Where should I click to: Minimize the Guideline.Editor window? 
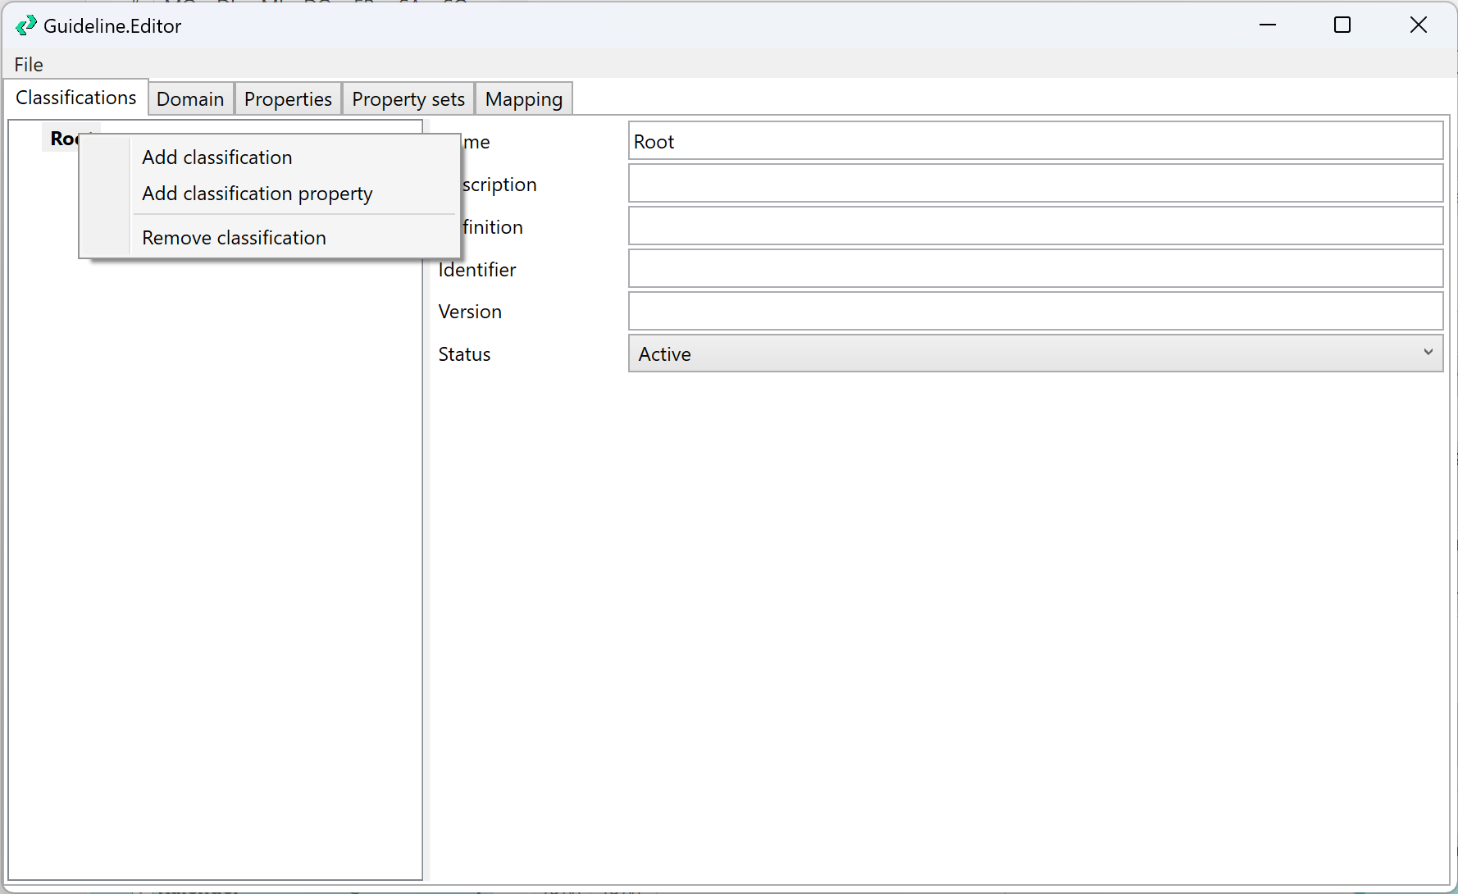tap(1268, 25)
